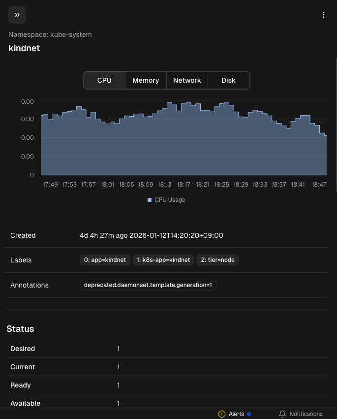Screen dimensions: 337x419
Task: Switch to the Memory metrics tab
Action: pos(146,80)
